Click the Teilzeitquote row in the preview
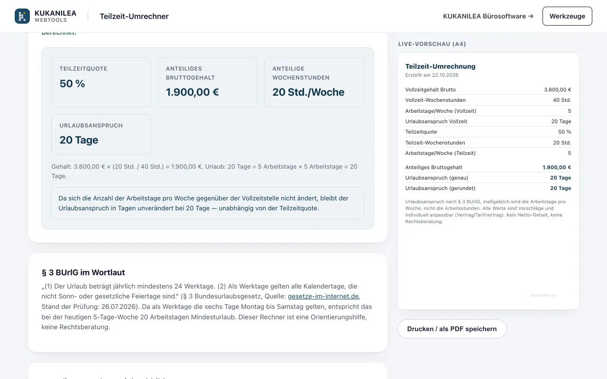Screen dimensions: 607x379 pyautogui.click(x=488, y=132)
